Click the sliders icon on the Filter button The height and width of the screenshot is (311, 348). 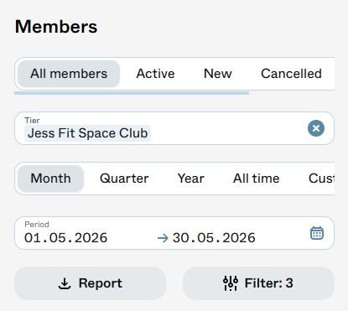point(231,283)
